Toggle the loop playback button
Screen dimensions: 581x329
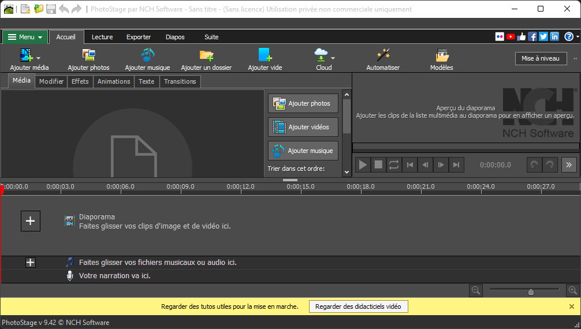[394, 165]
